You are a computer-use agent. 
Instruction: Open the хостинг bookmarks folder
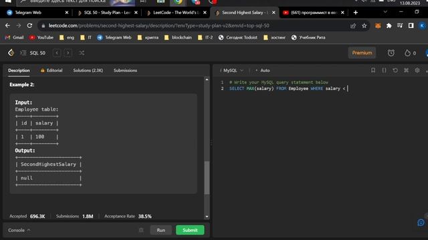click(x=274, y=37)
